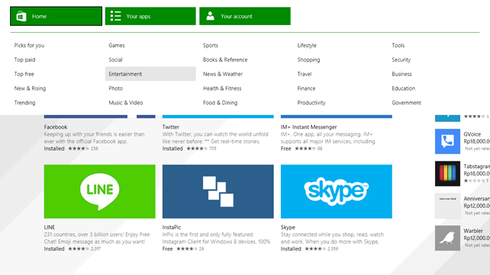Browse the Travel category
Viewport: 490px width, 275px height.
coord(305,74)
